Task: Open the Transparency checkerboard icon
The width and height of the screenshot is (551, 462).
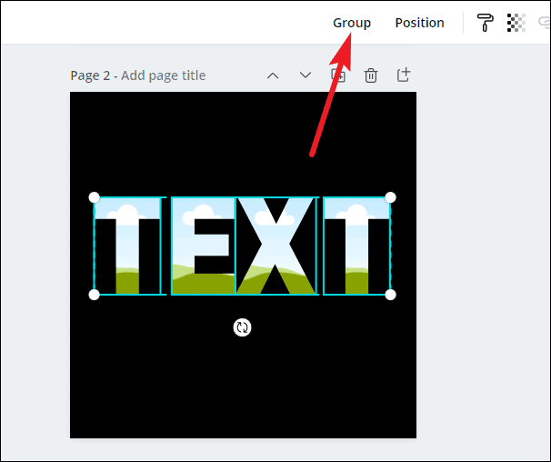Action: (516, 23)
